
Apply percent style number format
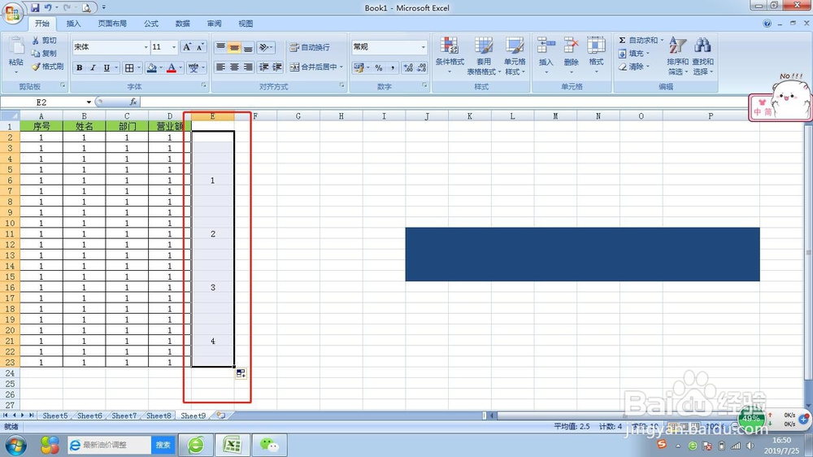coord(379,67)
